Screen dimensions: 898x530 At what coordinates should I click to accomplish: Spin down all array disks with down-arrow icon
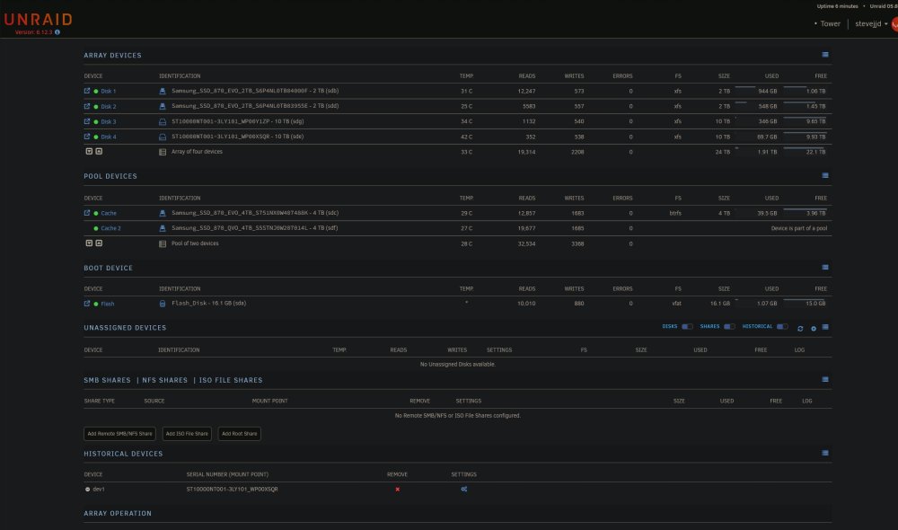[x=89, y=151]
